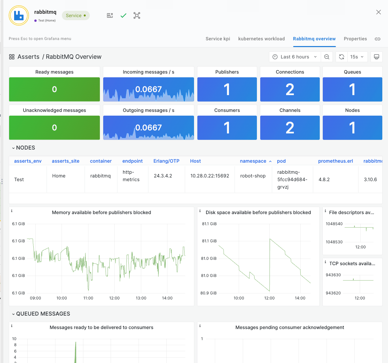Switch to the Service kpi tab
388x363 pixels.
tap(218, 39)
